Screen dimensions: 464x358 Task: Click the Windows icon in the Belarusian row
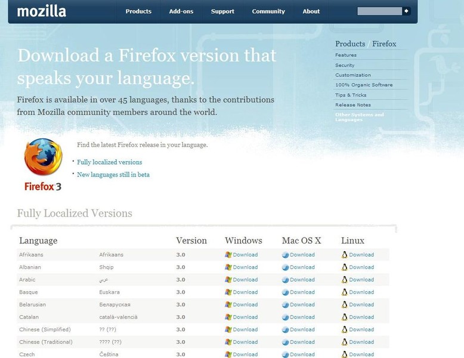(x=228, y=304)
